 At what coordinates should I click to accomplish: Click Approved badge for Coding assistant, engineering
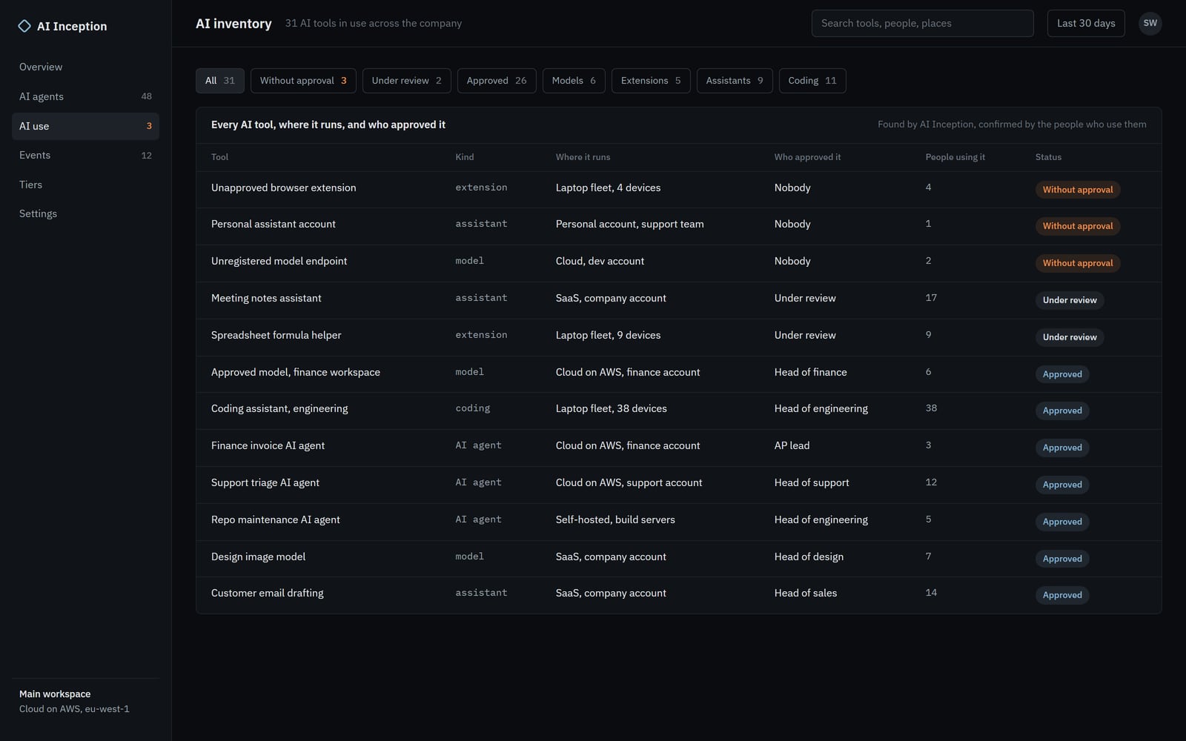pyautogui.click(x=1062, y=411)
